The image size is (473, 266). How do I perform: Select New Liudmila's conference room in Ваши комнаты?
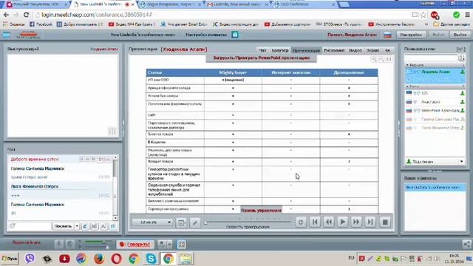(435, 187)
